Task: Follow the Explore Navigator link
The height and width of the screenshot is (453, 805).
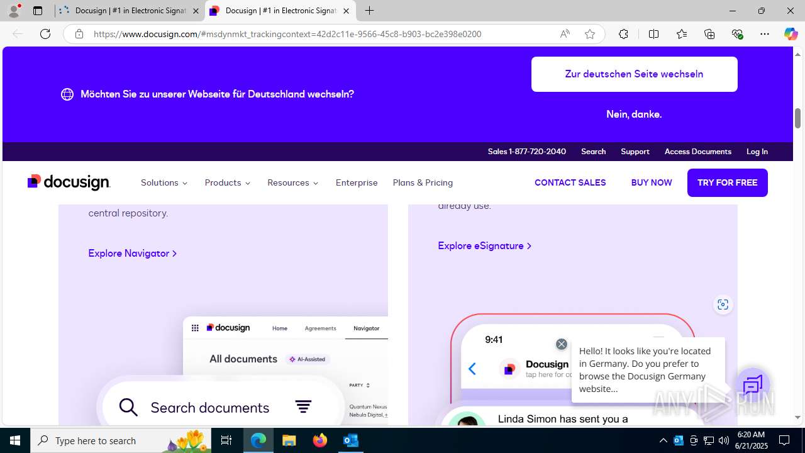Action: [x=133, y=253]
